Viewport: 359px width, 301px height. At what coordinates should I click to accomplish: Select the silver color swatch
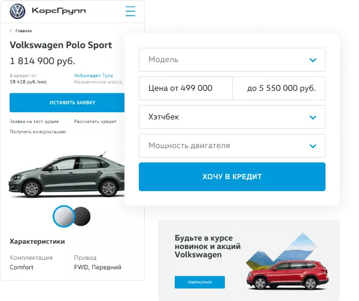pos(64,216)
